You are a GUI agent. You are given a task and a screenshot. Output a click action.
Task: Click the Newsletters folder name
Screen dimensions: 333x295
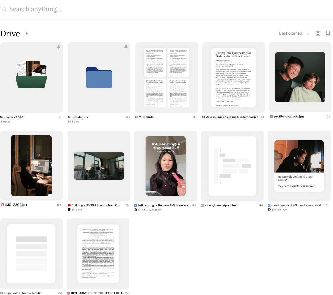pos(80,117)
